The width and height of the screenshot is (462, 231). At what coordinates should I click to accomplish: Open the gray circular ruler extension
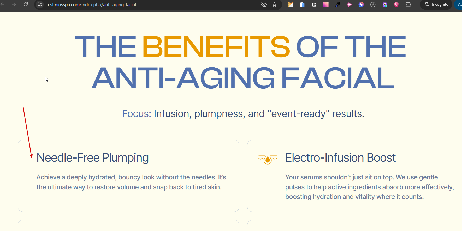coord(373,4)
